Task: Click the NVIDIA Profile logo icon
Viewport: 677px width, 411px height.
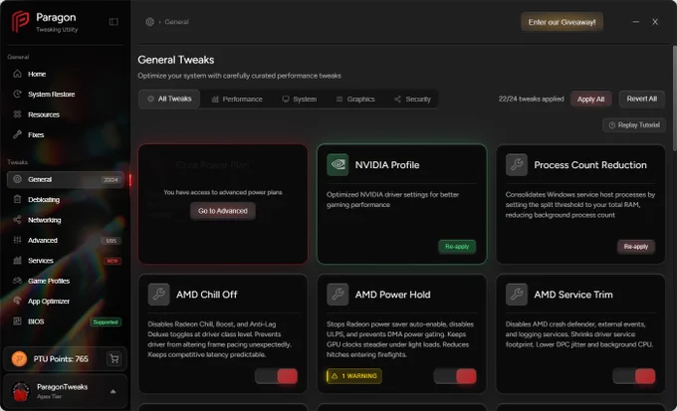Action: tap(338, 164)
